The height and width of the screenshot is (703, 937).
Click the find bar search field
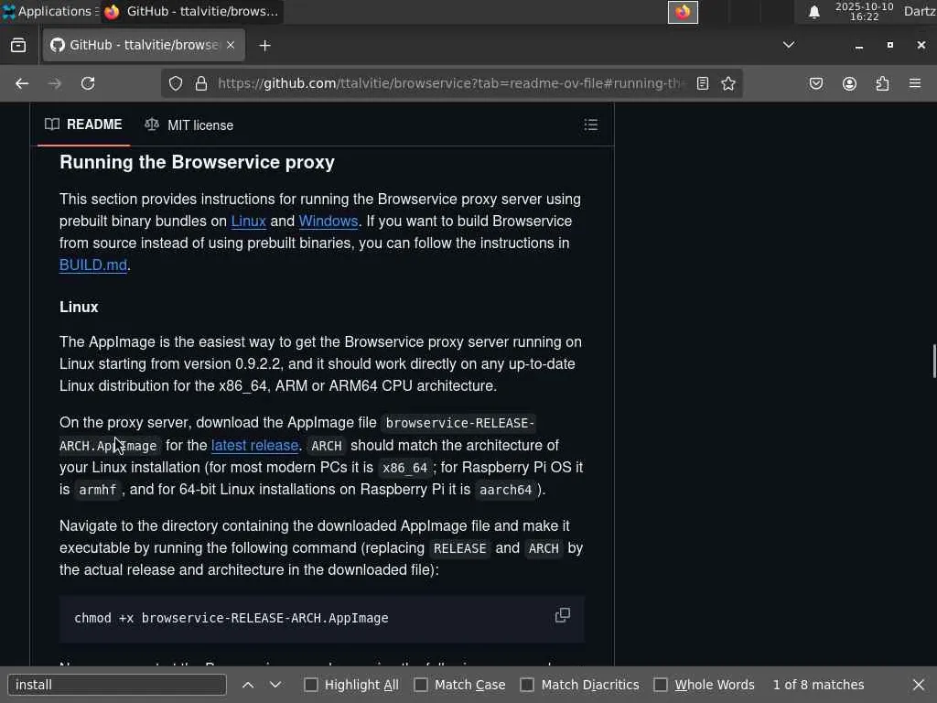[x=117, y=685]
